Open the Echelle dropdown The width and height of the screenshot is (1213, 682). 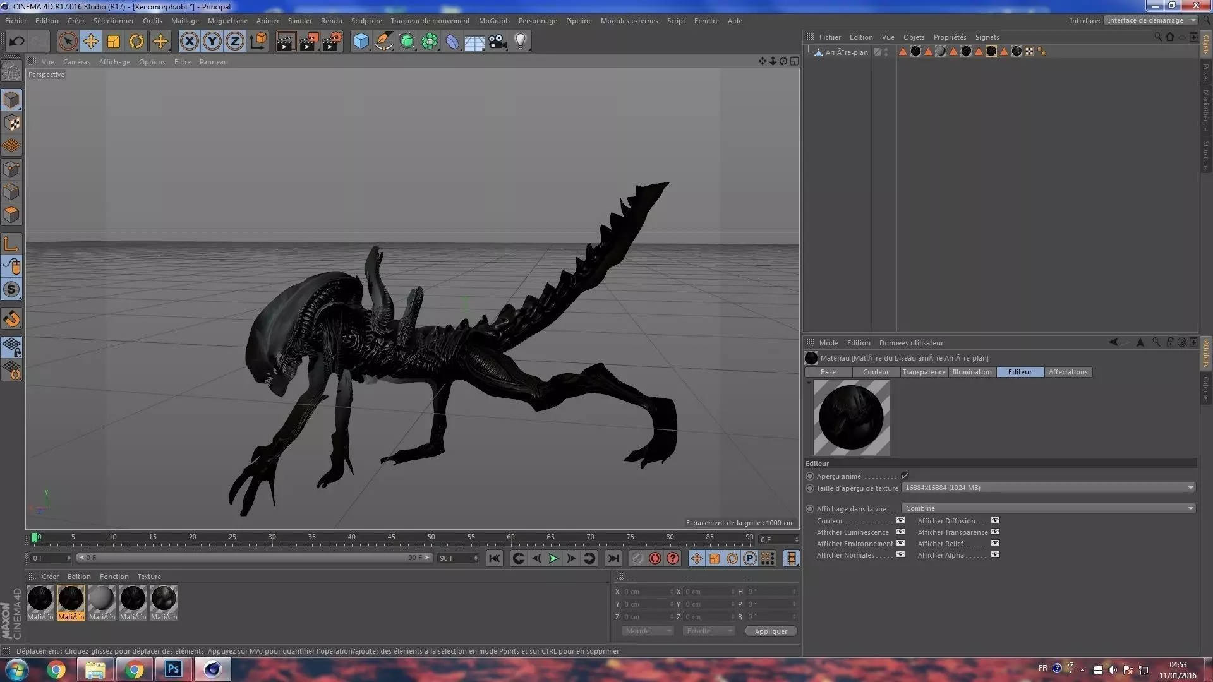[x=709, y=631]
